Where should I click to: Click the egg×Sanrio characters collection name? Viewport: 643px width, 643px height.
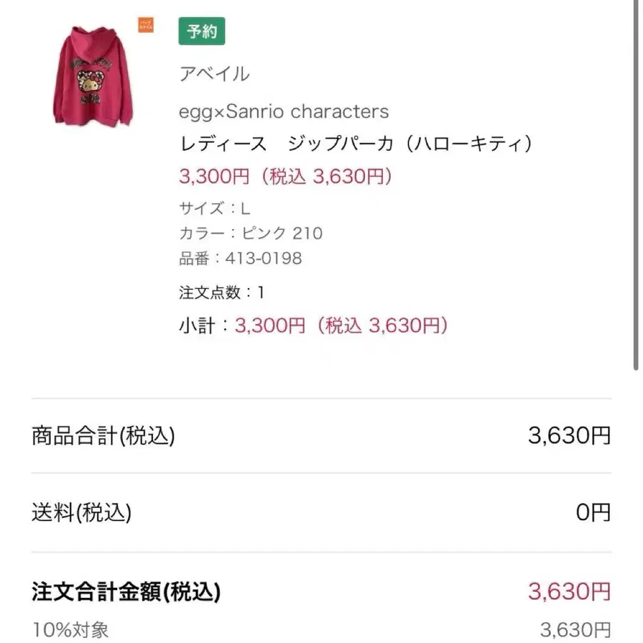pyautogui.click(x=284, y=111)
